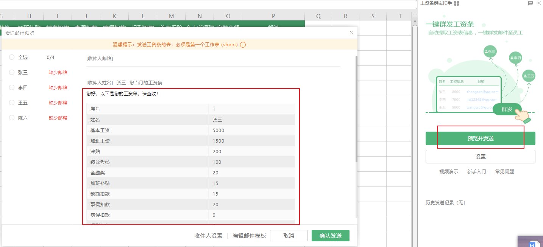Open the feedback chat icon in plugin header
This screenshot has width=543, height=247.
coord(531,3)
